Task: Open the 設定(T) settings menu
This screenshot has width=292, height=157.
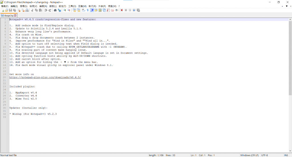Action: coord(62,6)
